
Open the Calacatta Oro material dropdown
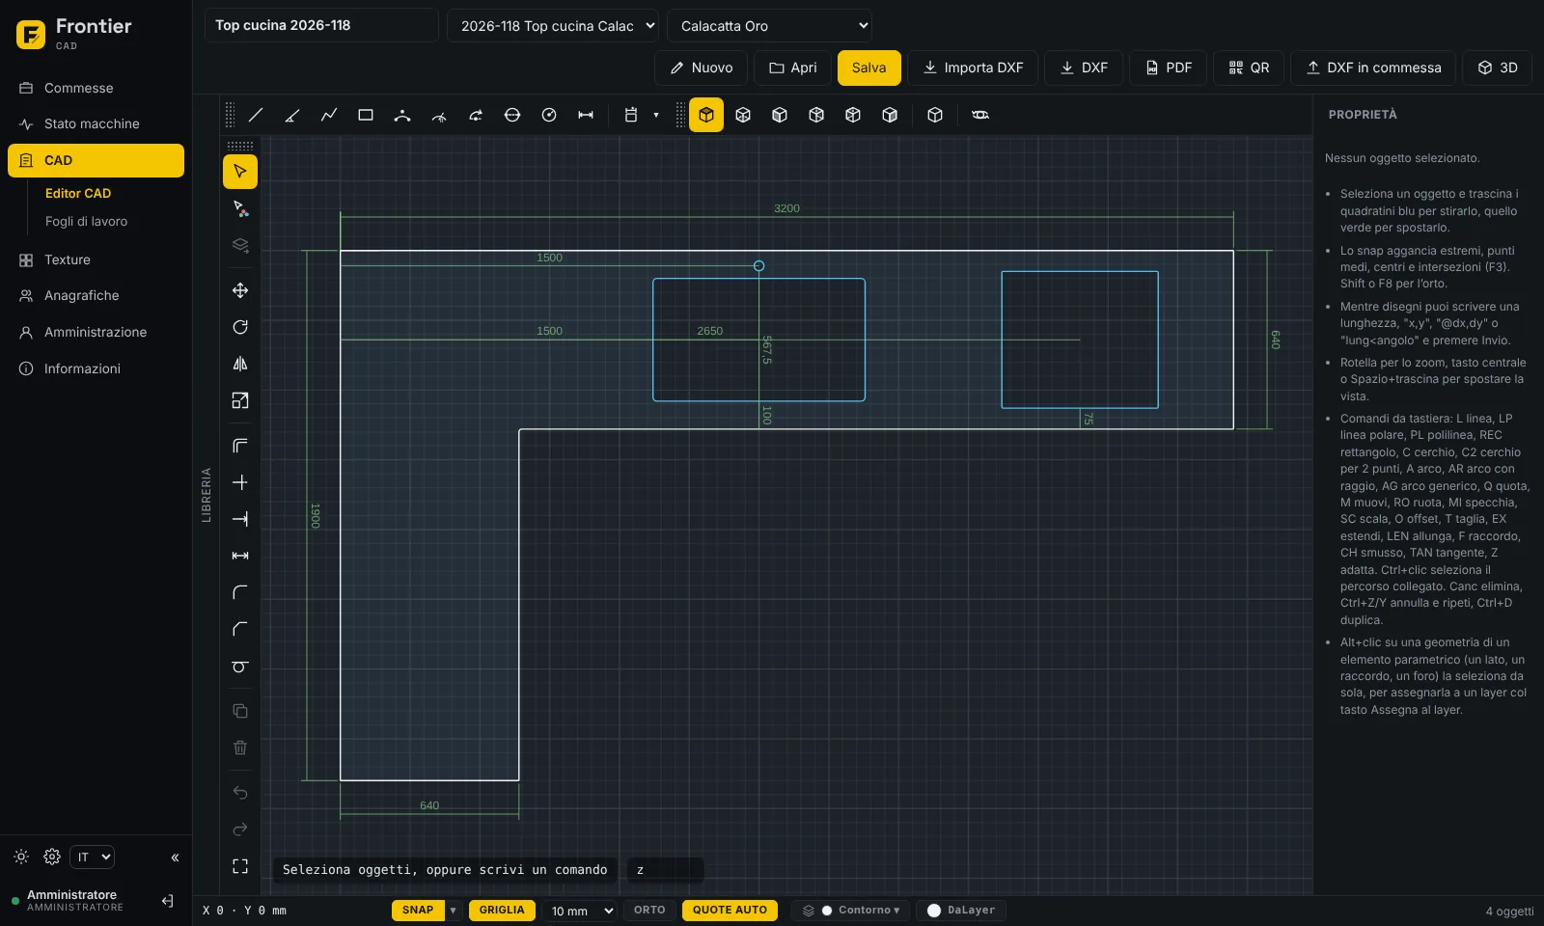(x=770, y=26)
